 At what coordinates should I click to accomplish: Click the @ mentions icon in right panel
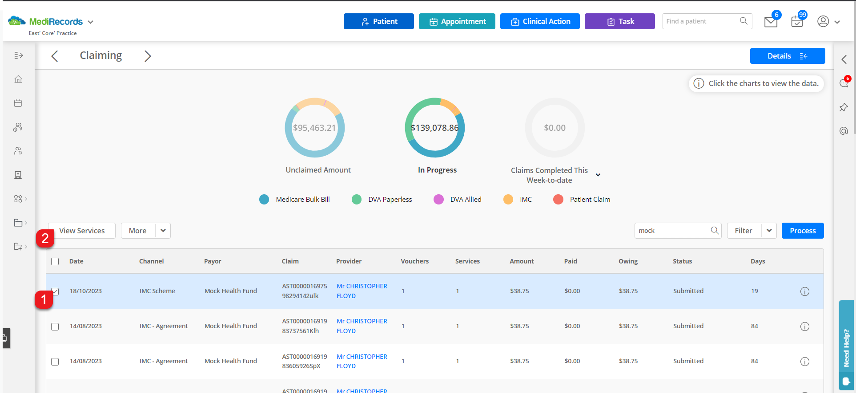pyautogui.click(x=844, y=131)
